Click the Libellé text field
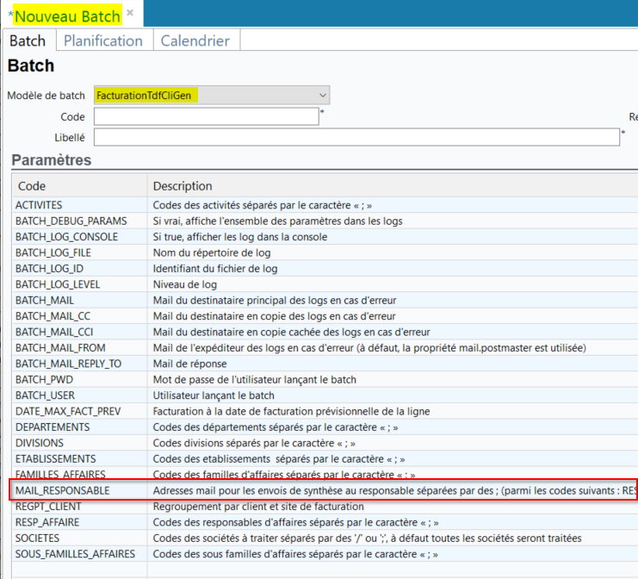 pos(356,137)
